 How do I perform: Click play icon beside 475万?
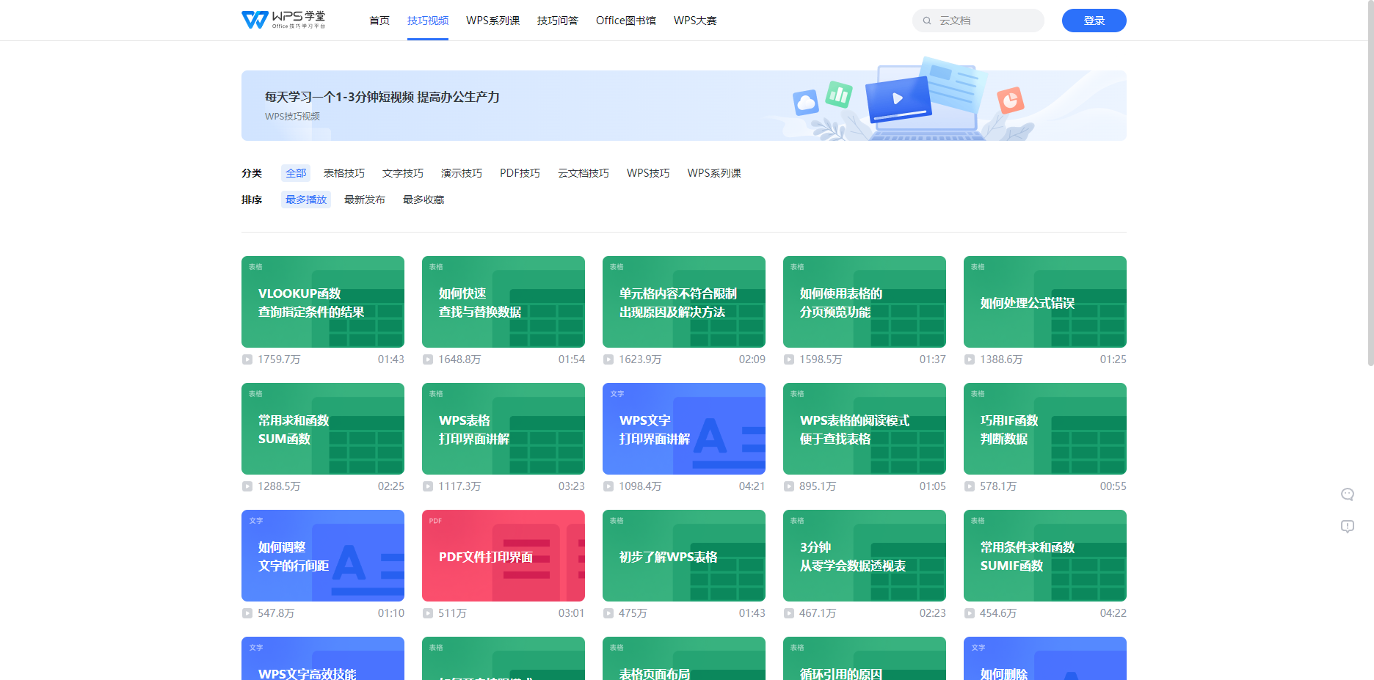(x=608, y=613)
